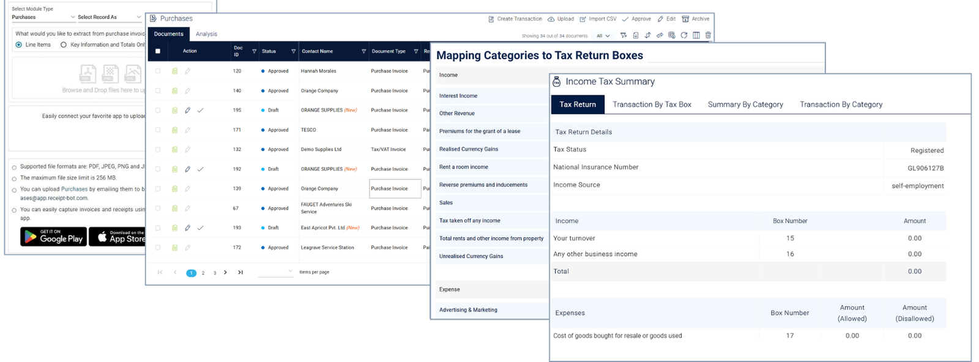Click the Purchases window title icon
979x362 pixels.
pyautogui.click(x=153, y=18)
